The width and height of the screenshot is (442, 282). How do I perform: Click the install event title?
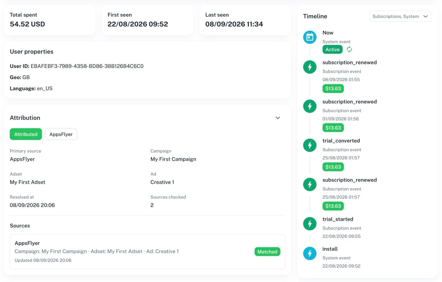[330, 249]
